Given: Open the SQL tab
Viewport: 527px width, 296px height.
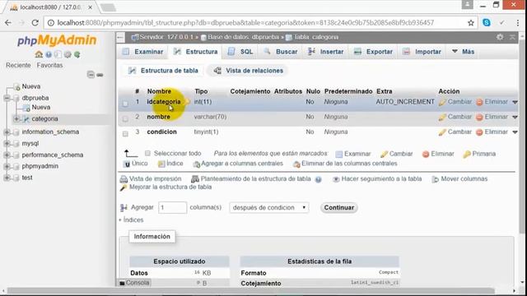Looking at the screenshot, I should 240,52.
